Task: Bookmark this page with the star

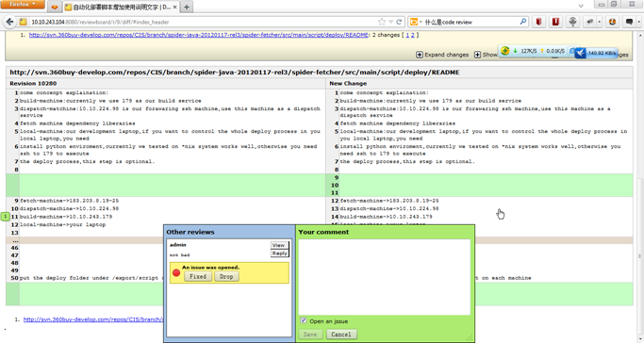Action: 382,22
